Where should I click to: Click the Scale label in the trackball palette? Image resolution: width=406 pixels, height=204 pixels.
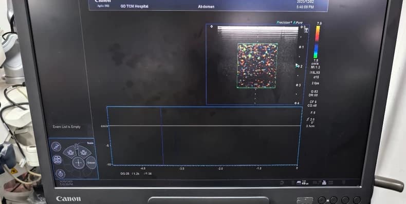(x=90, y=143)
